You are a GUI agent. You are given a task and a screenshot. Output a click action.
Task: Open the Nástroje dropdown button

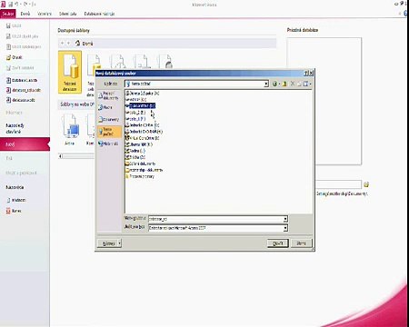click(x=109, y=243)
